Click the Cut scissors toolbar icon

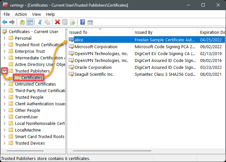click(x=40, y=22)
